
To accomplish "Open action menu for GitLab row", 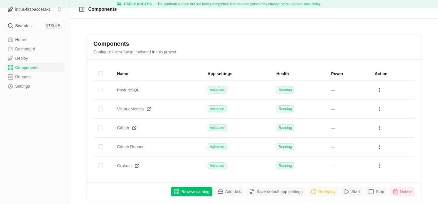I will pos(379,128).
